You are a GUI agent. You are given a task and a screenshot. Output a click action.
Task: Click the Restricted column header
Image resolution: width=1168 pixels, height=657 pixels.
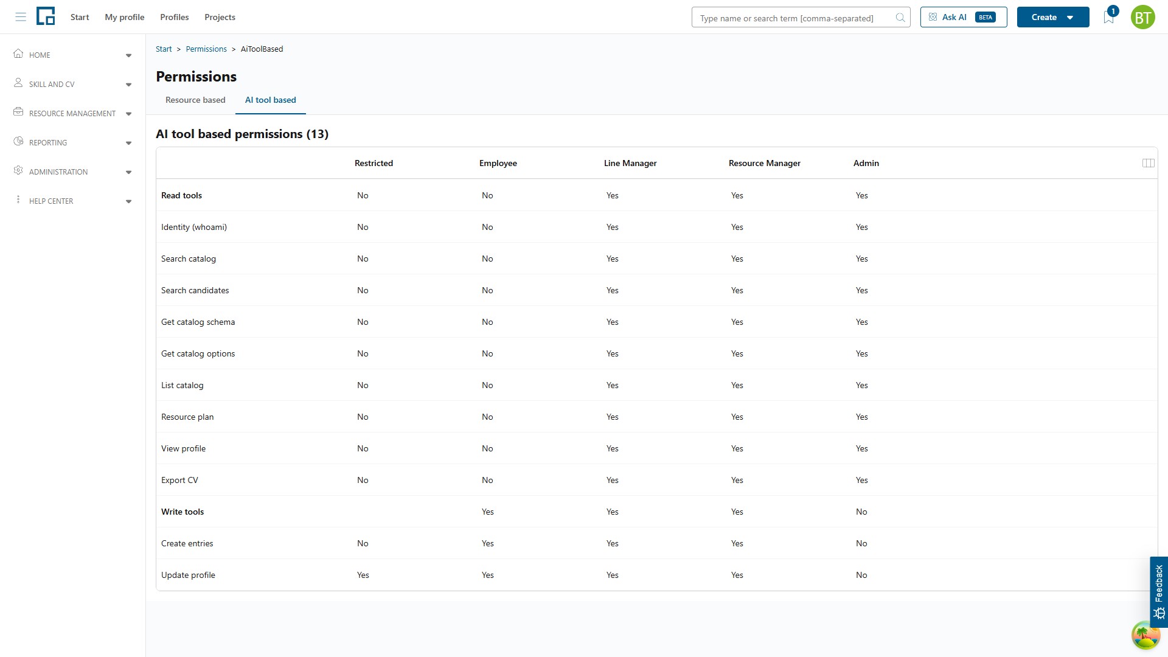(374, 163)
